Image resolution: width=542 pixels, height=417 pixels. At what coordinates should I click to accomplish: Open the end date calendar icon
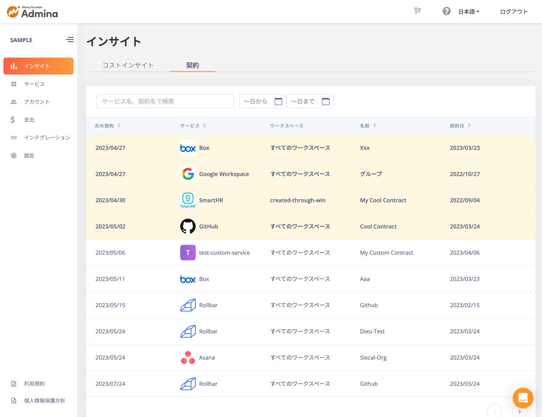coord(326,101)
